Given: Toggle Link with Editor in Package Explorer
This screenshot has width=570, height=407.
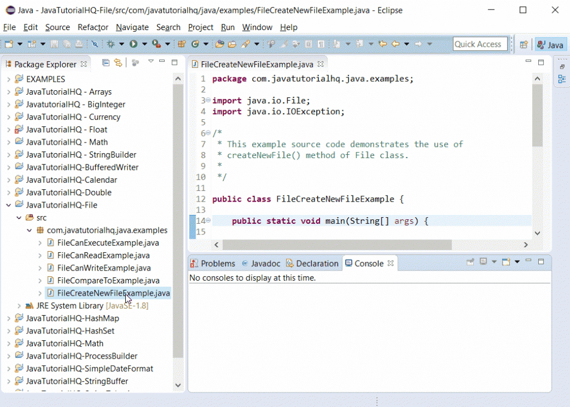Looking at the screenshot, I should coord(118,63).
